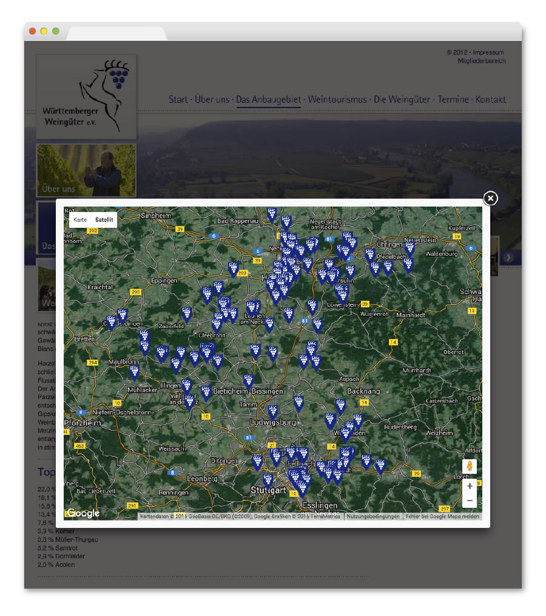This screenshot has height=616, width=546.
Task: Click winery marker below Maulbronn label
Action: (135, 372)
